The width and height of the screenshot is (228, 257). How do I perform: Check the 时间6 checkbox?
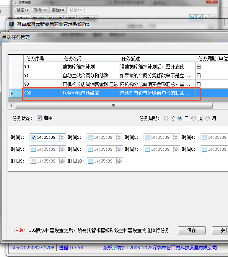coord(91,149)
